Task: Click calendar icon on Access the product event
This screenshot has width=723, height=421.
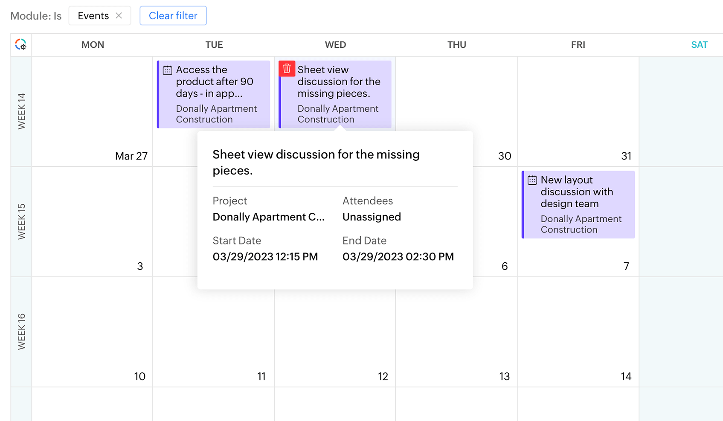Action: click(x=168, y=70)
